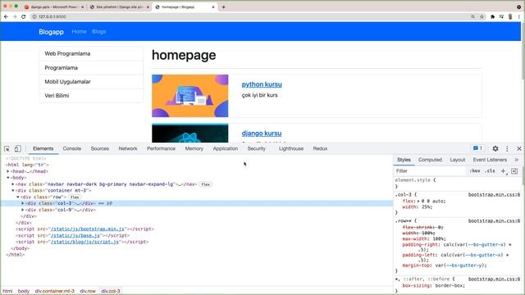This screenshot has width=525, height=295.
Task: Expand the div col-9 node
Action: [23, 210]
